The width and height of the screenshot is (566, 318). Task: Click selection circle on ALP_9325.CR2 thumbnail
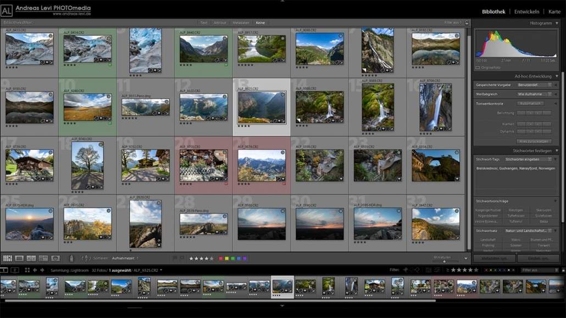tap(282, 94)
